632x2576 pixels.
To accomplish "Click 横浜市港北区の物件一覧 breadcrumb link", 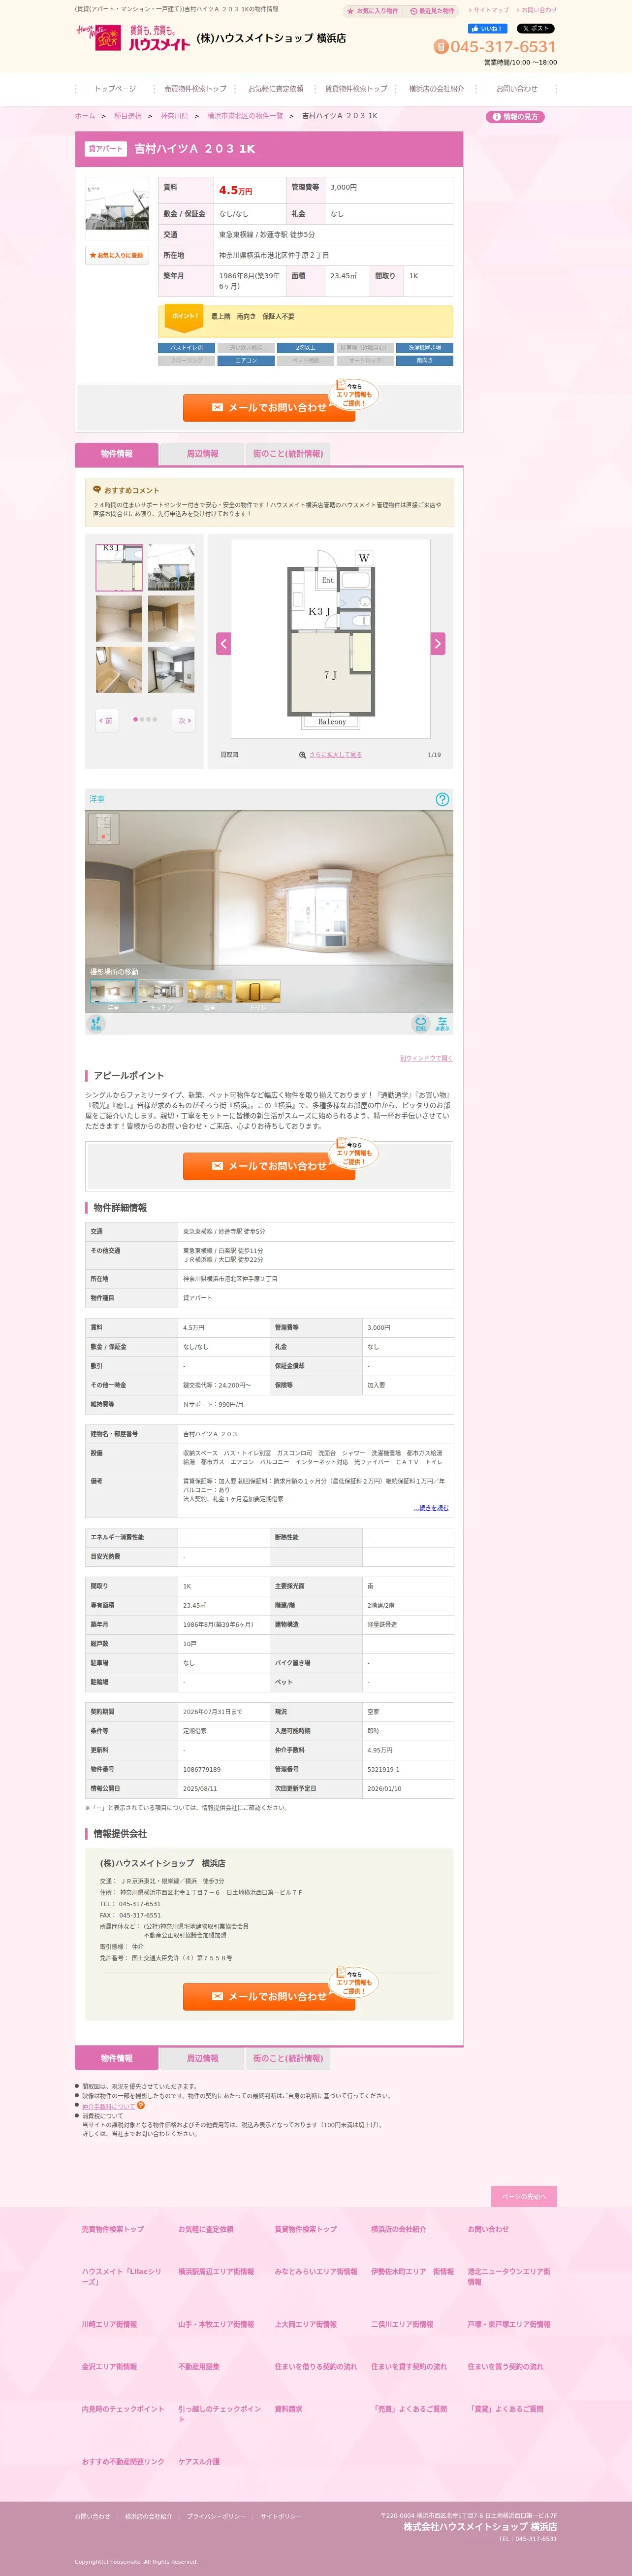I will pyautogui.click(x=245, y=116).
